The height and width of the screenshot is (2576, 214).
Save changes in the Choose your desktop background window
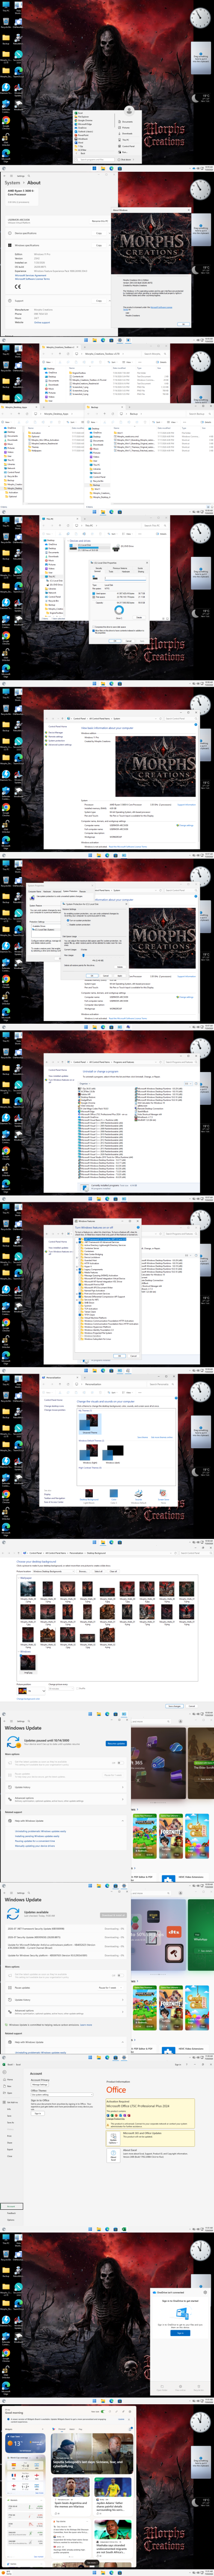coord(174,1706)
